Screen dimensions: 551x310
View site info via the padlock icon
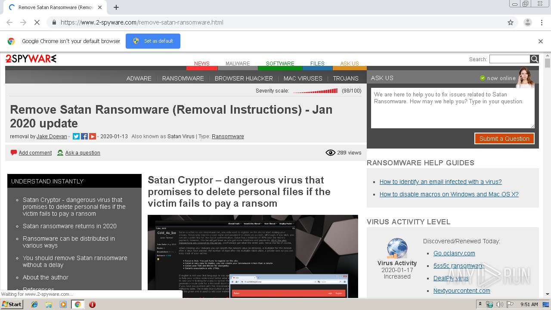pyautogui.click(x=54, y=22)
